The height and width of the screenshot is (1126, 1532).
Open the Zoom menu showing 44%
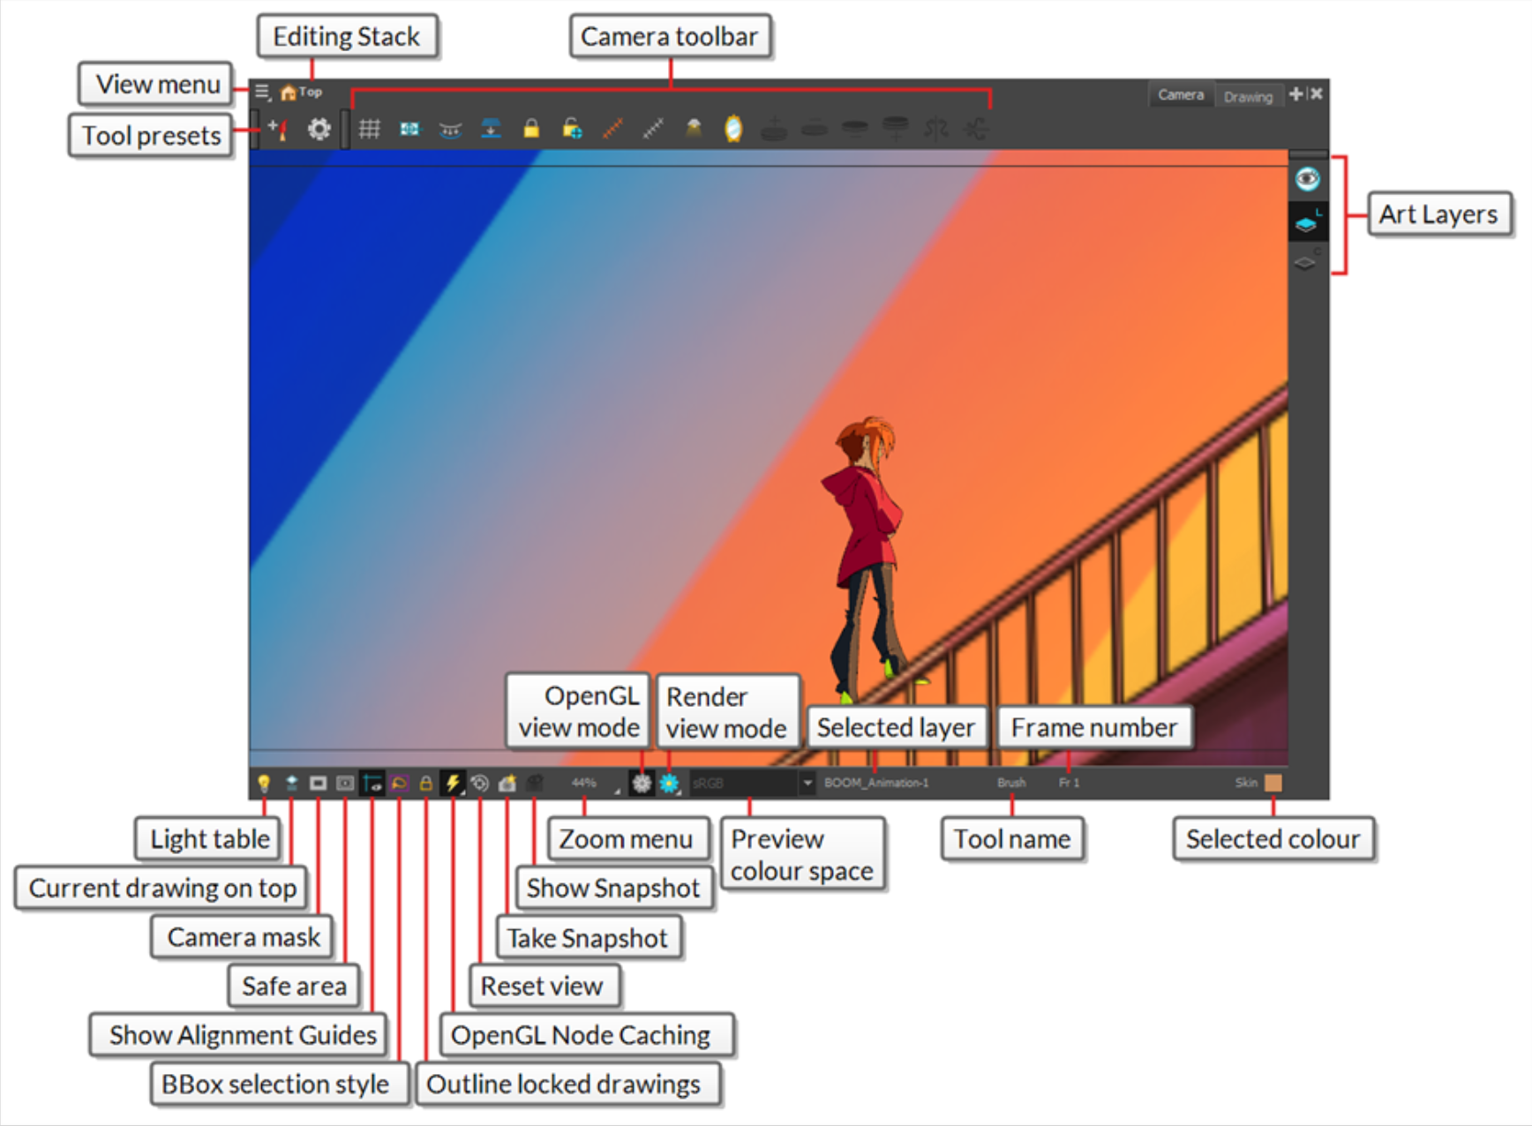point(584,783)
